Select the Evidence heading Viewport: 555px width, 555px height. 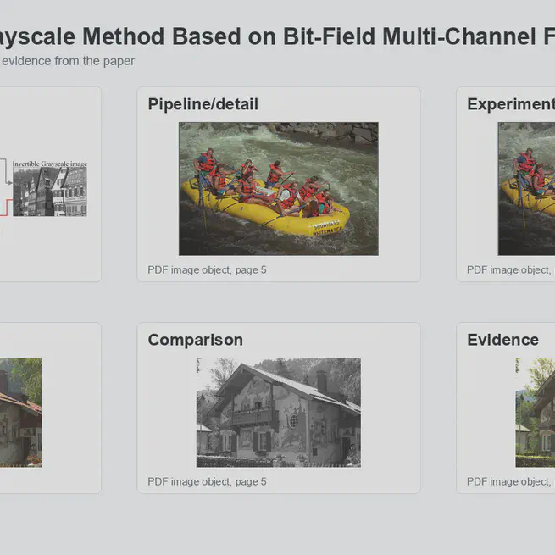tap(503, 340)
